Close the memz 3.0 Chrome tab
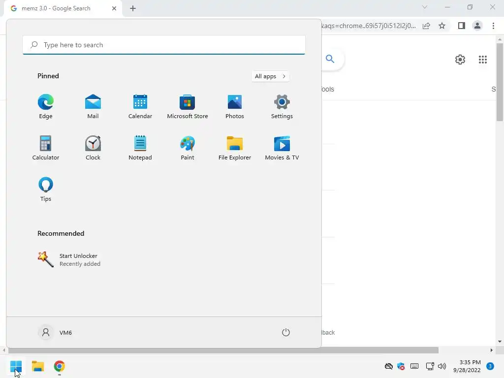The height and width of the screenshot is (378, 504). [x=114, y=8]
